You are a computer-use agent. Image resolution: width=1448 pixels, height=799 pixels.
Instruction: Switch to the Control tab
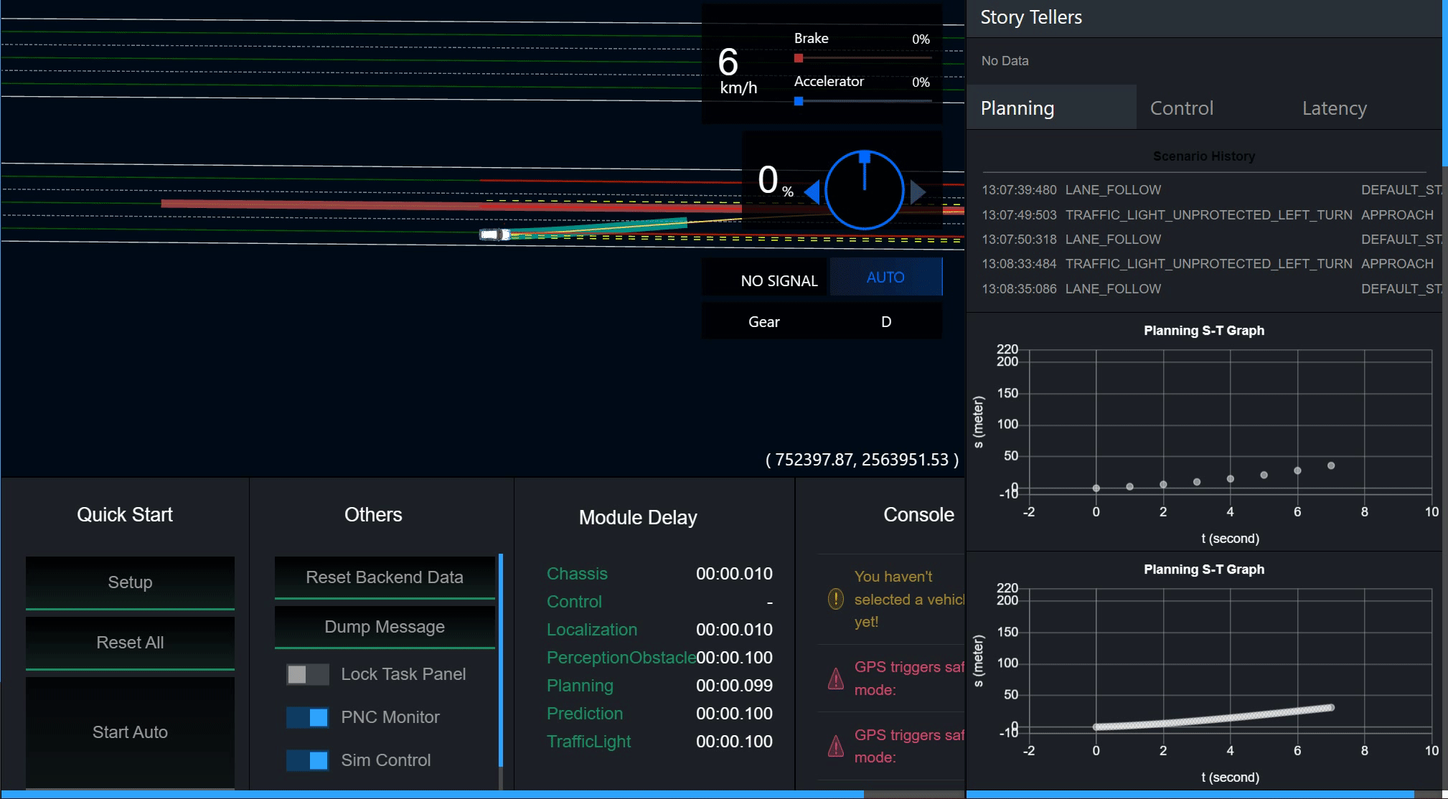point(1181,108)
